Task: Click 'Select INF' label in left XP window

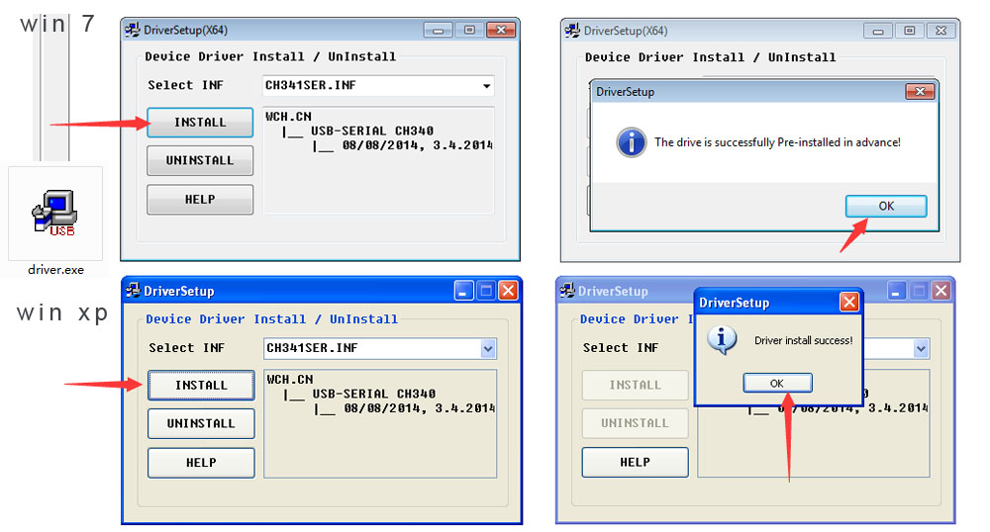Action: tap(187, 348)
